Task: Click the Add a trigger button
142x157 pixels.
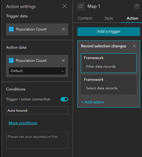Action: [x=109, y=32]
